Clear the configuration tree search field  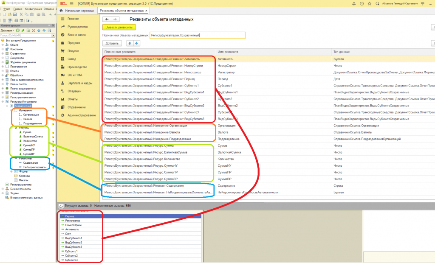click(54, 36)
